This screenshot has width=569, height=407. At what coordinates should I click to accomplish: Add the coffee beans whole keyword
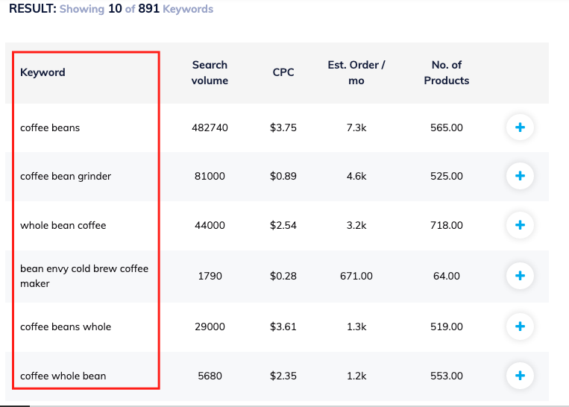(x=520, y=326)
